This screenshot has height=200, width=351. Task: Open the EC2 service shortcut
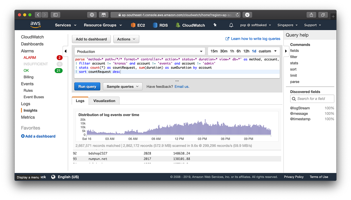pos(137,25)
